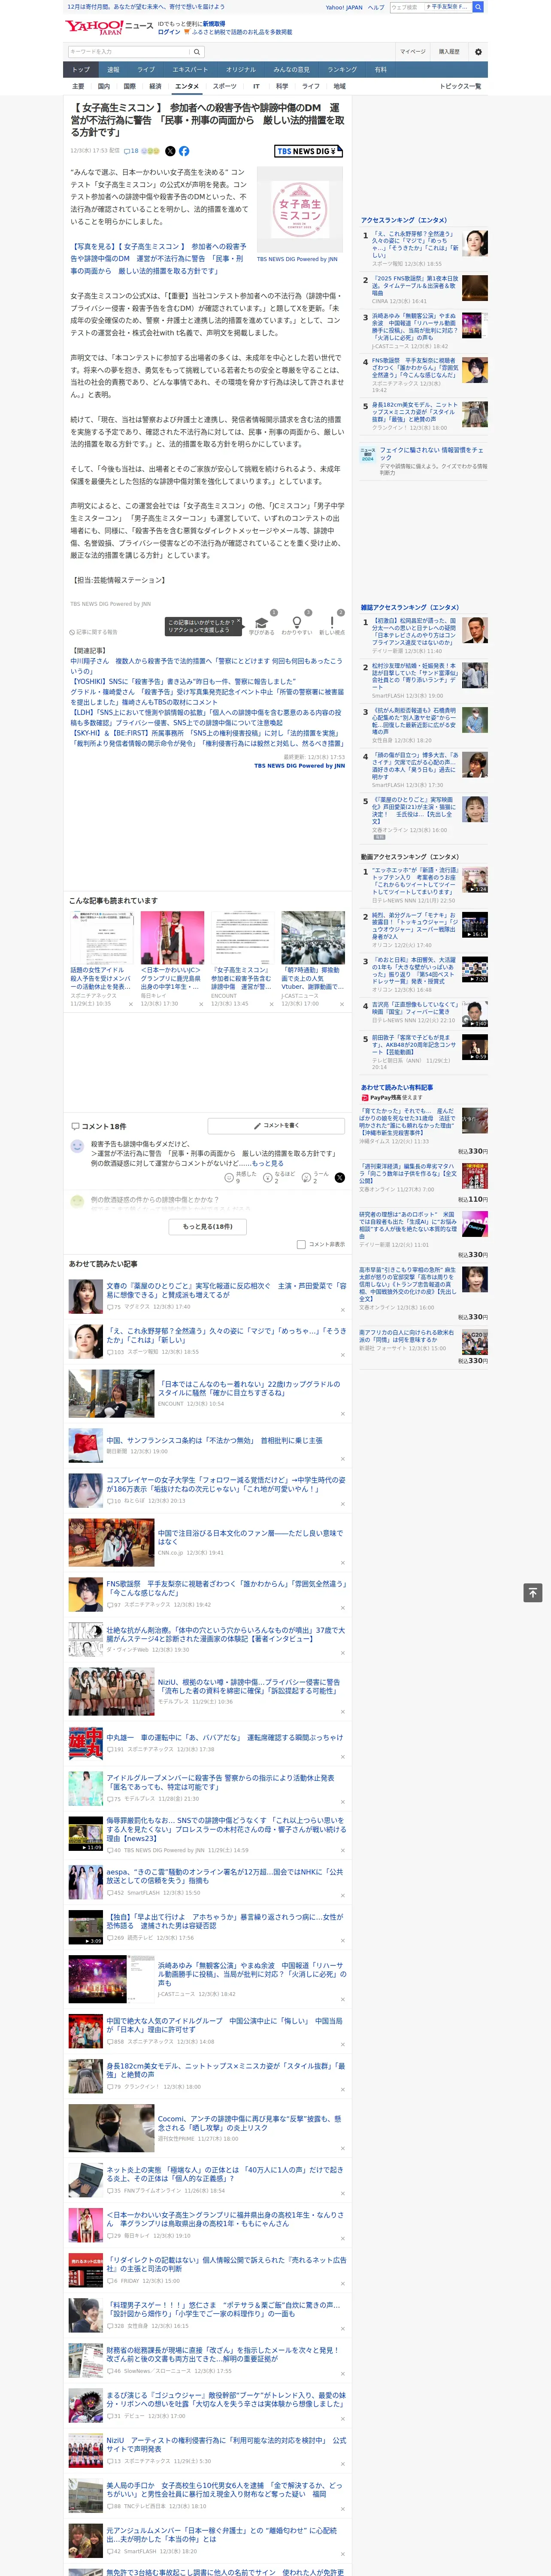Open the みんなの意見 tab

pyautogui.click(x=291, y=70)
